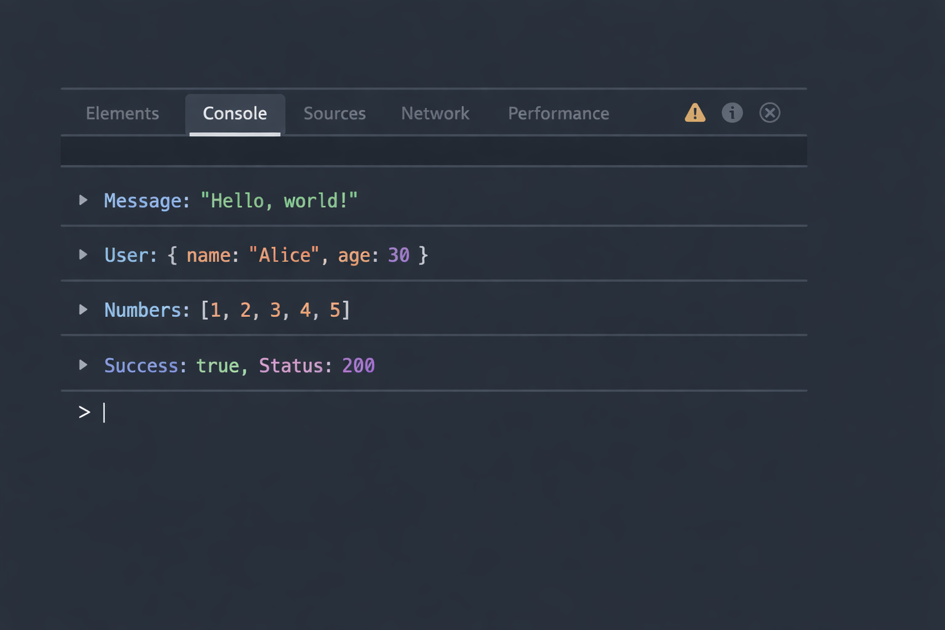The height and width of the screenshot is (630, 945).
Task: Click the "Alice" name value
Action: pyautogui.click(x=284, y=255)
